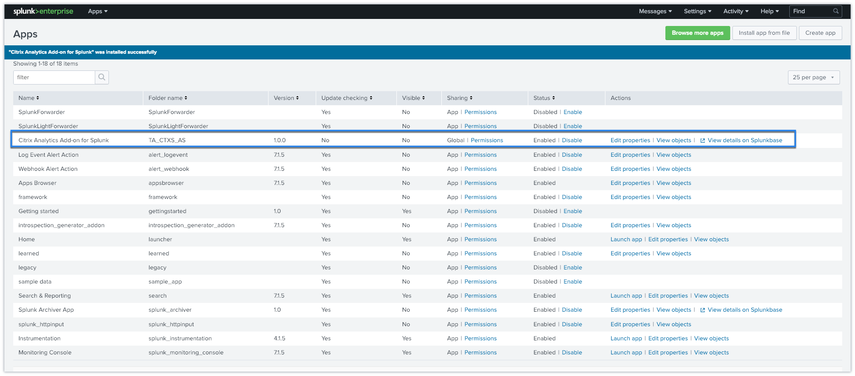855x376 pixels.
Task: View Splunk Archiver App details on Splunkbase
Action: (x=745, y=310)
